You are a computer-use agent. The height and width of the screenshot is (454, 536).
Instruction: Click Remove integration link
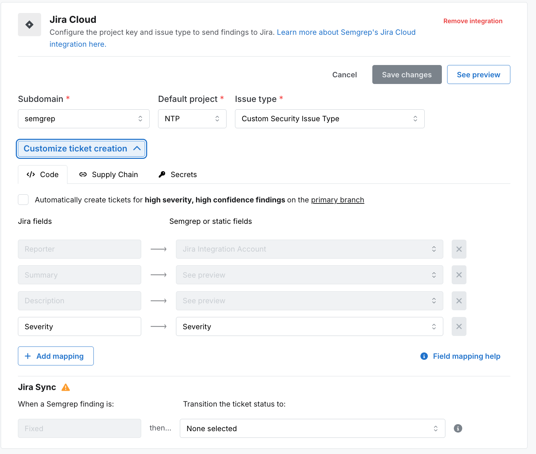coord(473,21)
